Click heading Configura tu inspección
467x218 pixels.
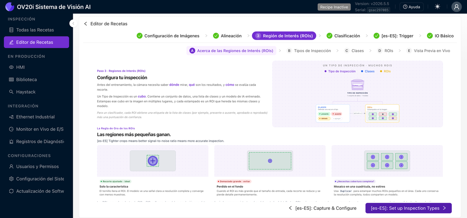122,77
